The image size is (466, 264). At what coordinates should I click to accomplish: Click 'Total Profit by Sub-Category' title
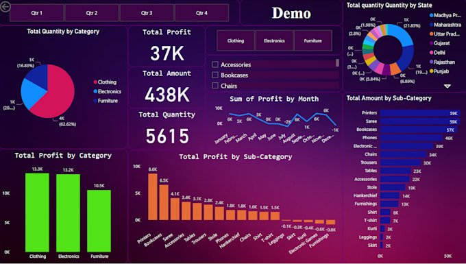coord(235,157)
